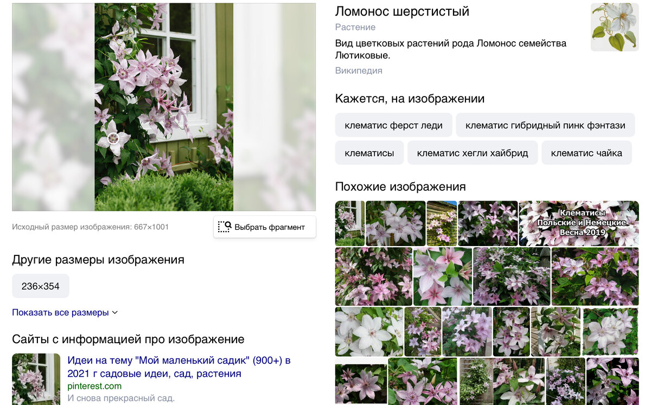Image resolution: width=651 pixels, height=405 pixels.
Task: Open the Pinterest result titled Мой маленький садик
Action: pos(179,367)
